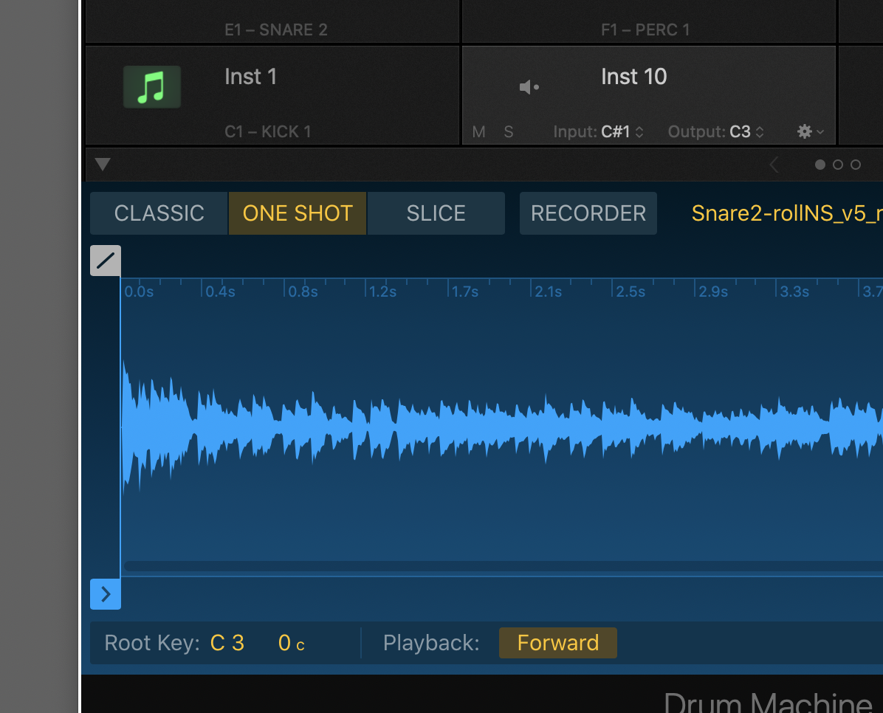Click the 2.5s mark on the time ruler
The height and width of the screenshot is (713, 883).
(x=631, y=292)
